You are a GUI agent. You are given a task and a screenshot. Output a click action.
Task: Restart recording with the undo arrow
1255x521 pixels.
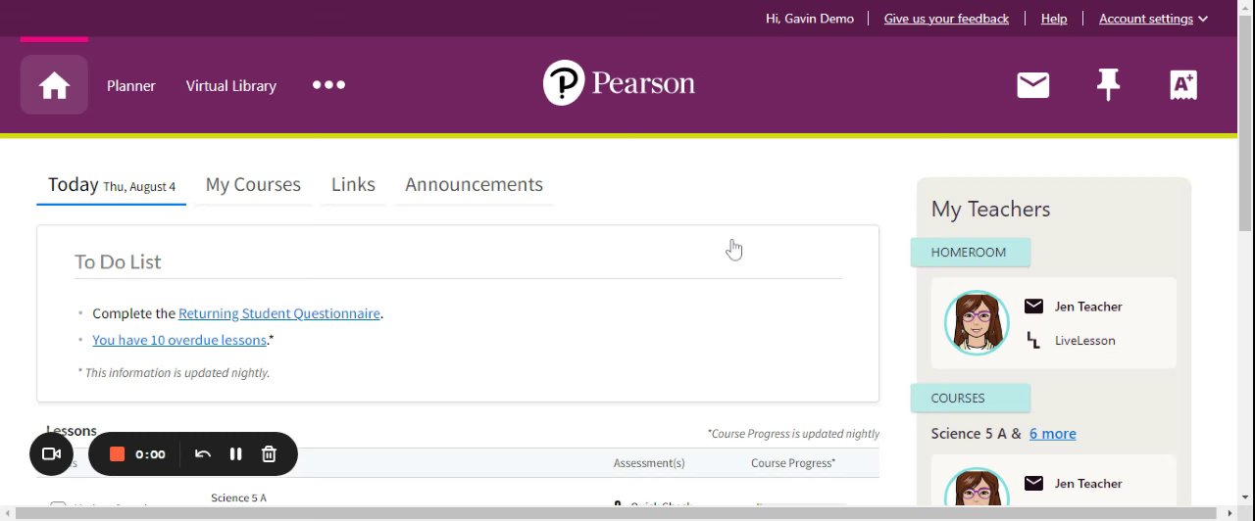click(203, 454)
